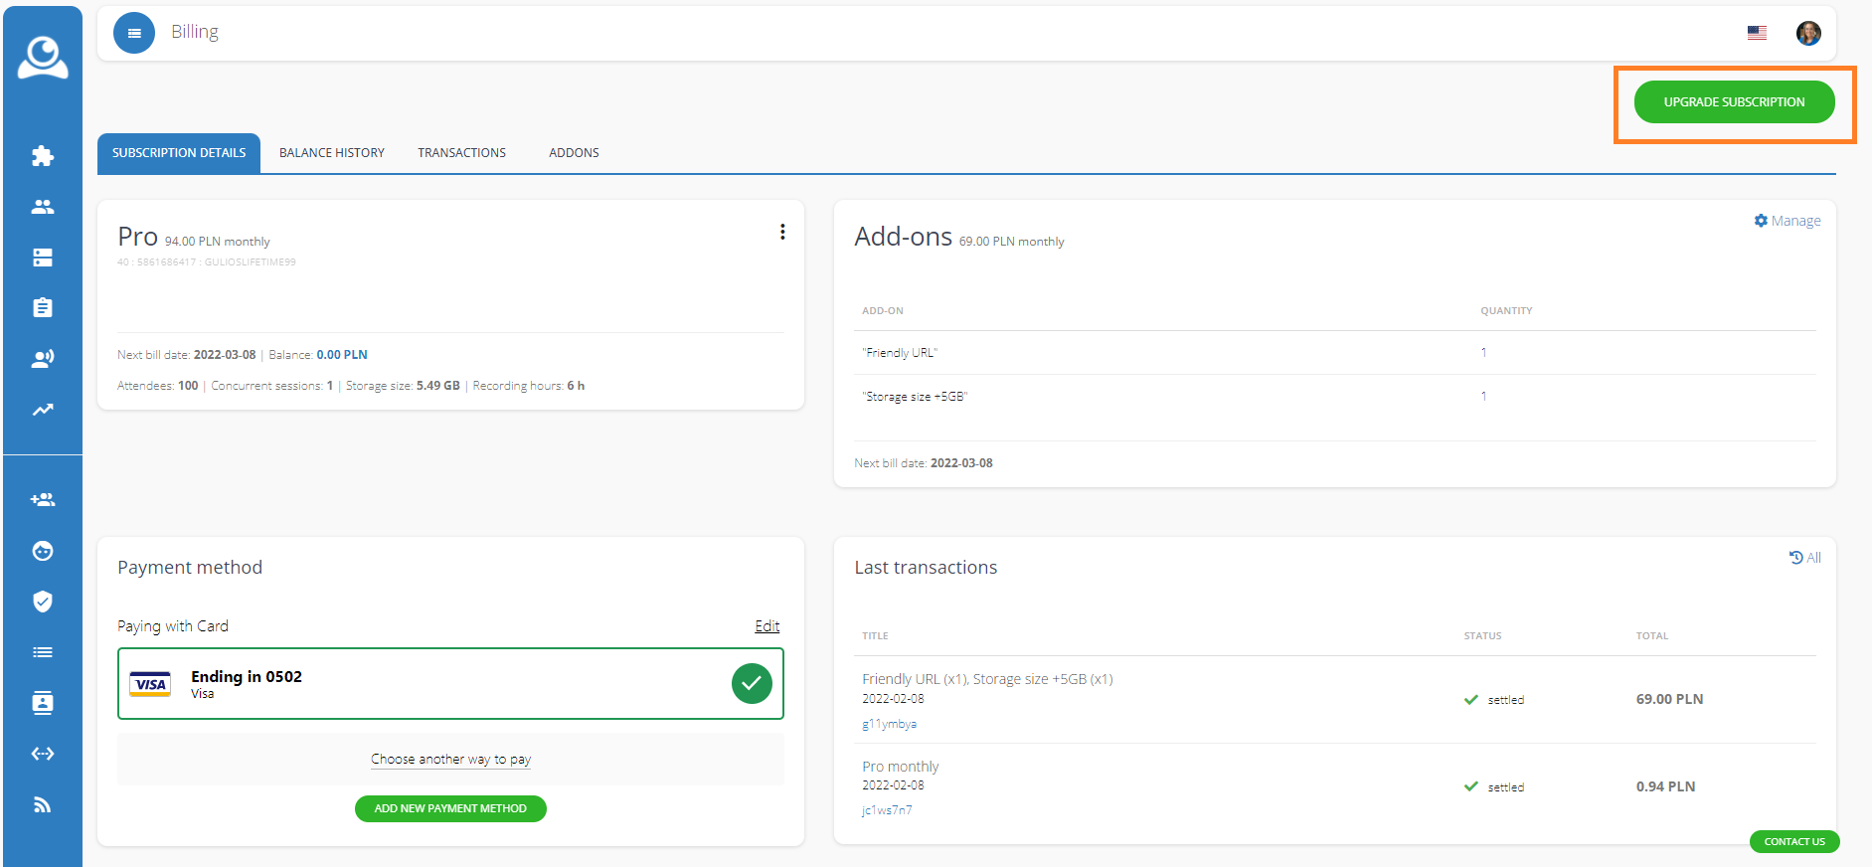Select the Visa card ending in 0502
The image size is (1872, 867).
pos(450,684)
